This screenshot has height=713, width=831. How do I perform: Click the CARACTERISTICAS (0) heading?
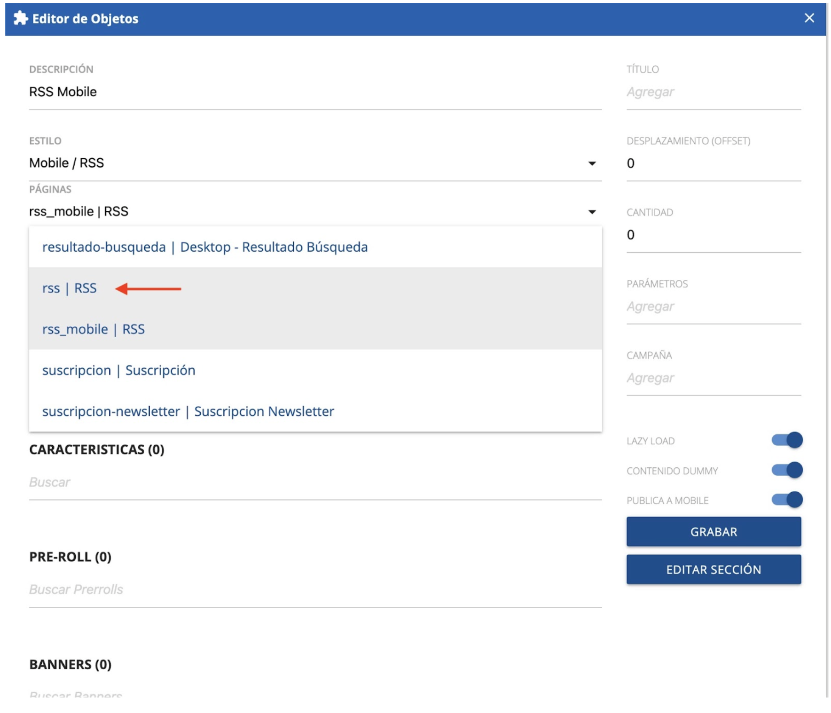point(97,449)
